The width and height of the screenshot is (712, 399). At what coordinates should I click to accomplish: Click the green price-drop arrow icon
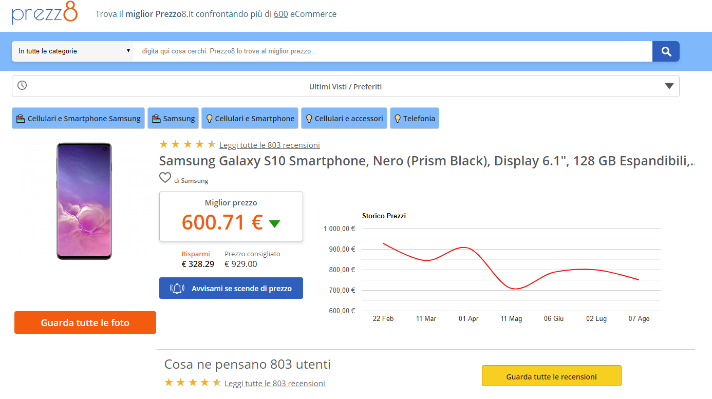pos(275,223)
